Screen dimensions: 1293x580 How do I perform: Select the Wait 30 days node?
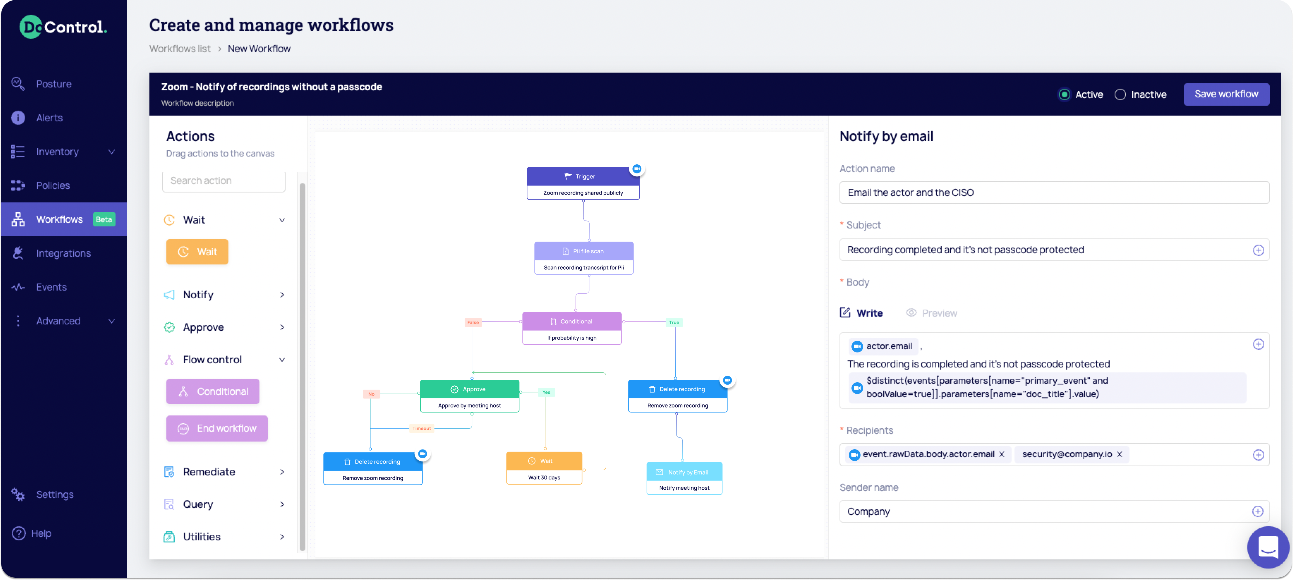point(544,468)
